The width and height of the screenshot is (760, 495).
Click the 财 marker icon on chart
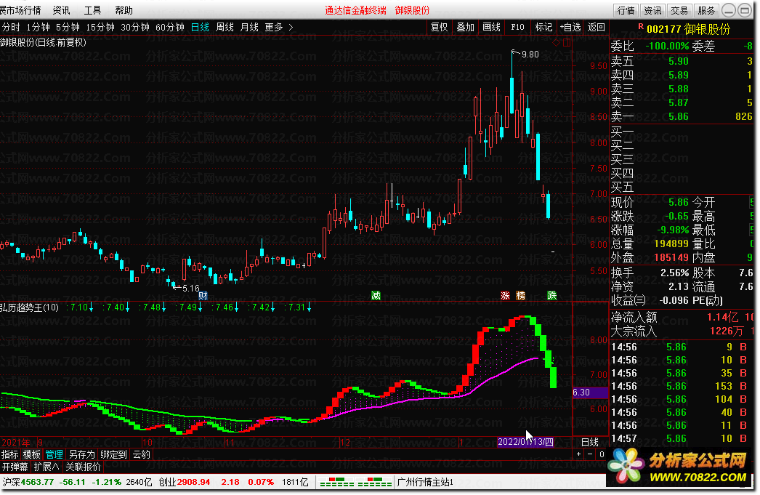203,296
